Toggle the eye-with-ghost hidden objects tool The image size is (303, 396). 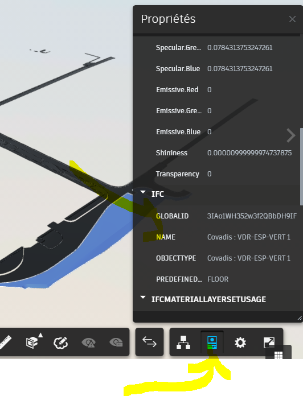click(x=116, y=343)
